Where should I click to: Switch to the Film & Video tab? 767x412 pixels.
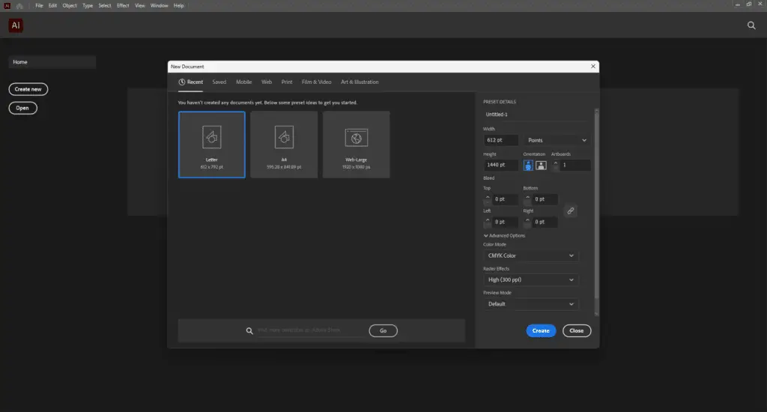point(317,82)
